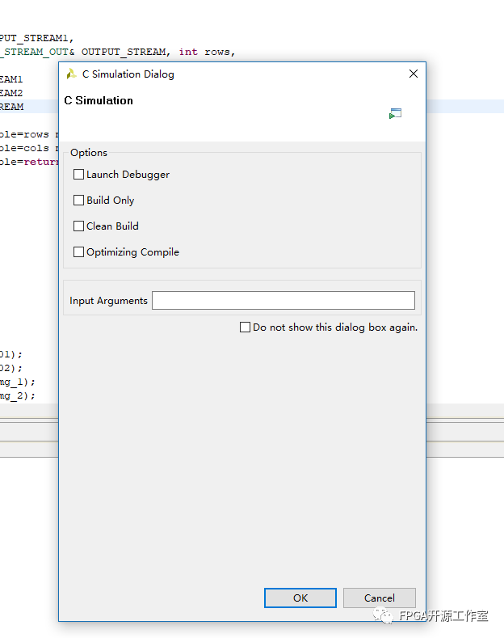Click OUTPUT_STREAM parameter in the code

tap(124, 52)
